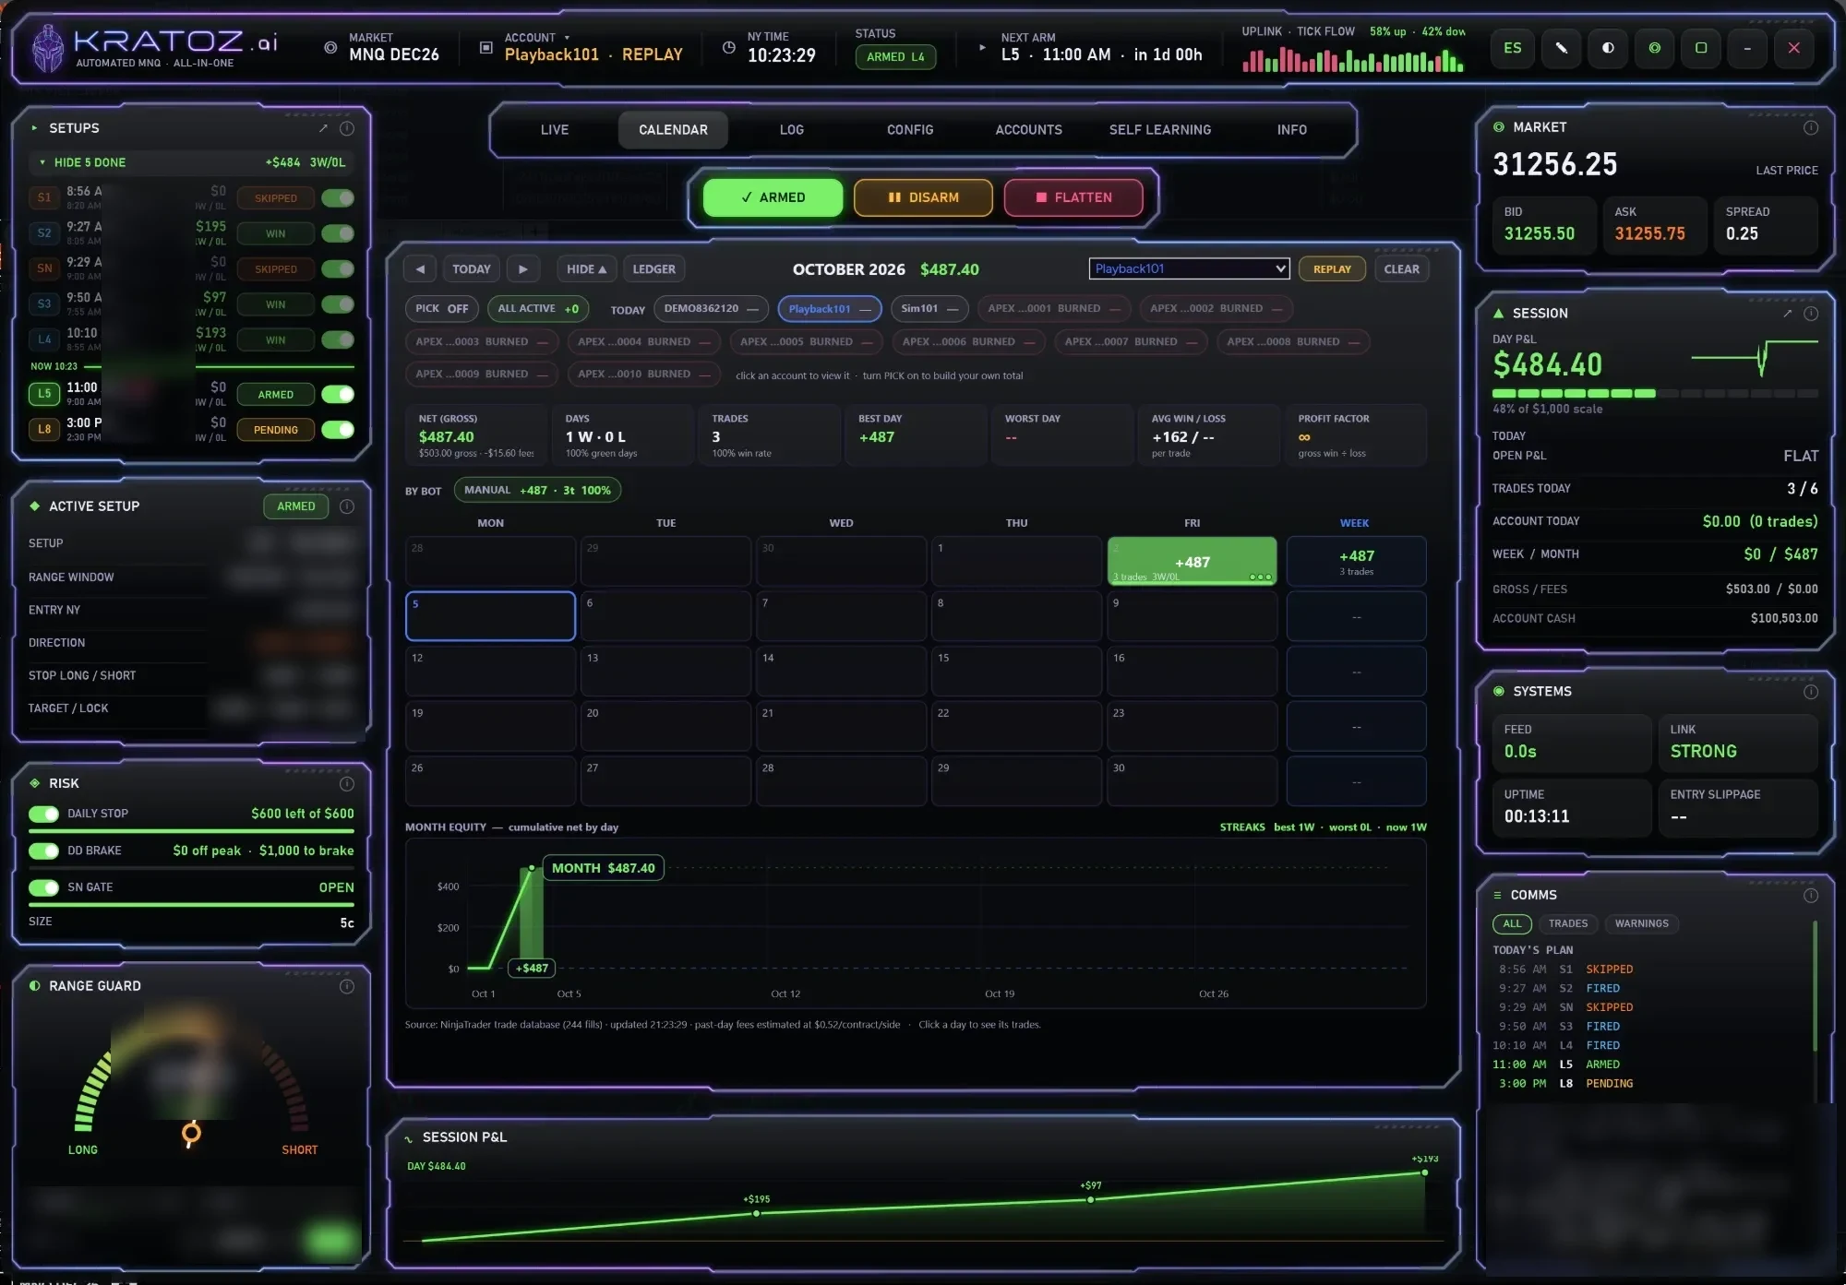Click the red FLATTEN button
This screenshot has height=1285, width=1846.
coord(1073,197)
